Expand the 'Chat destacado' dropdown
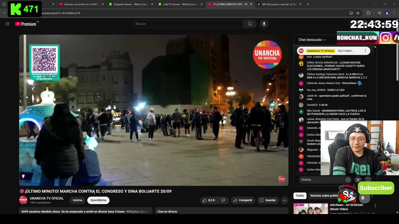This screenshot has height=224, width=399. tap(312, 40)
